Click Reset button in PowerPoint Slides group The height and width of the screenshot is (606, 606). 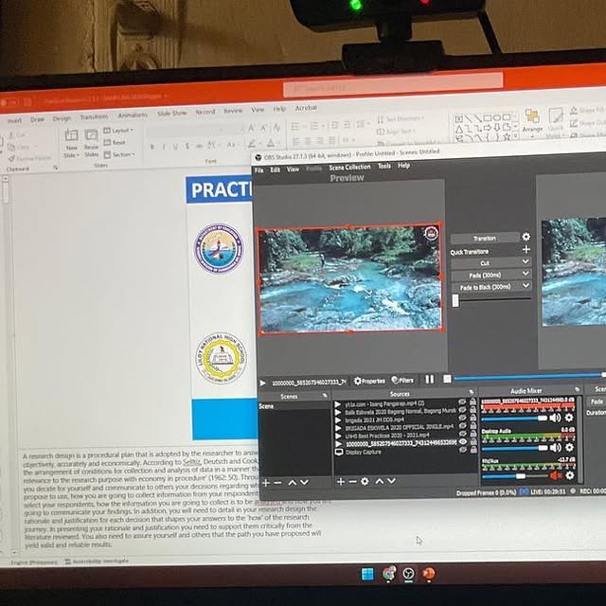click(x=115, y=143)
